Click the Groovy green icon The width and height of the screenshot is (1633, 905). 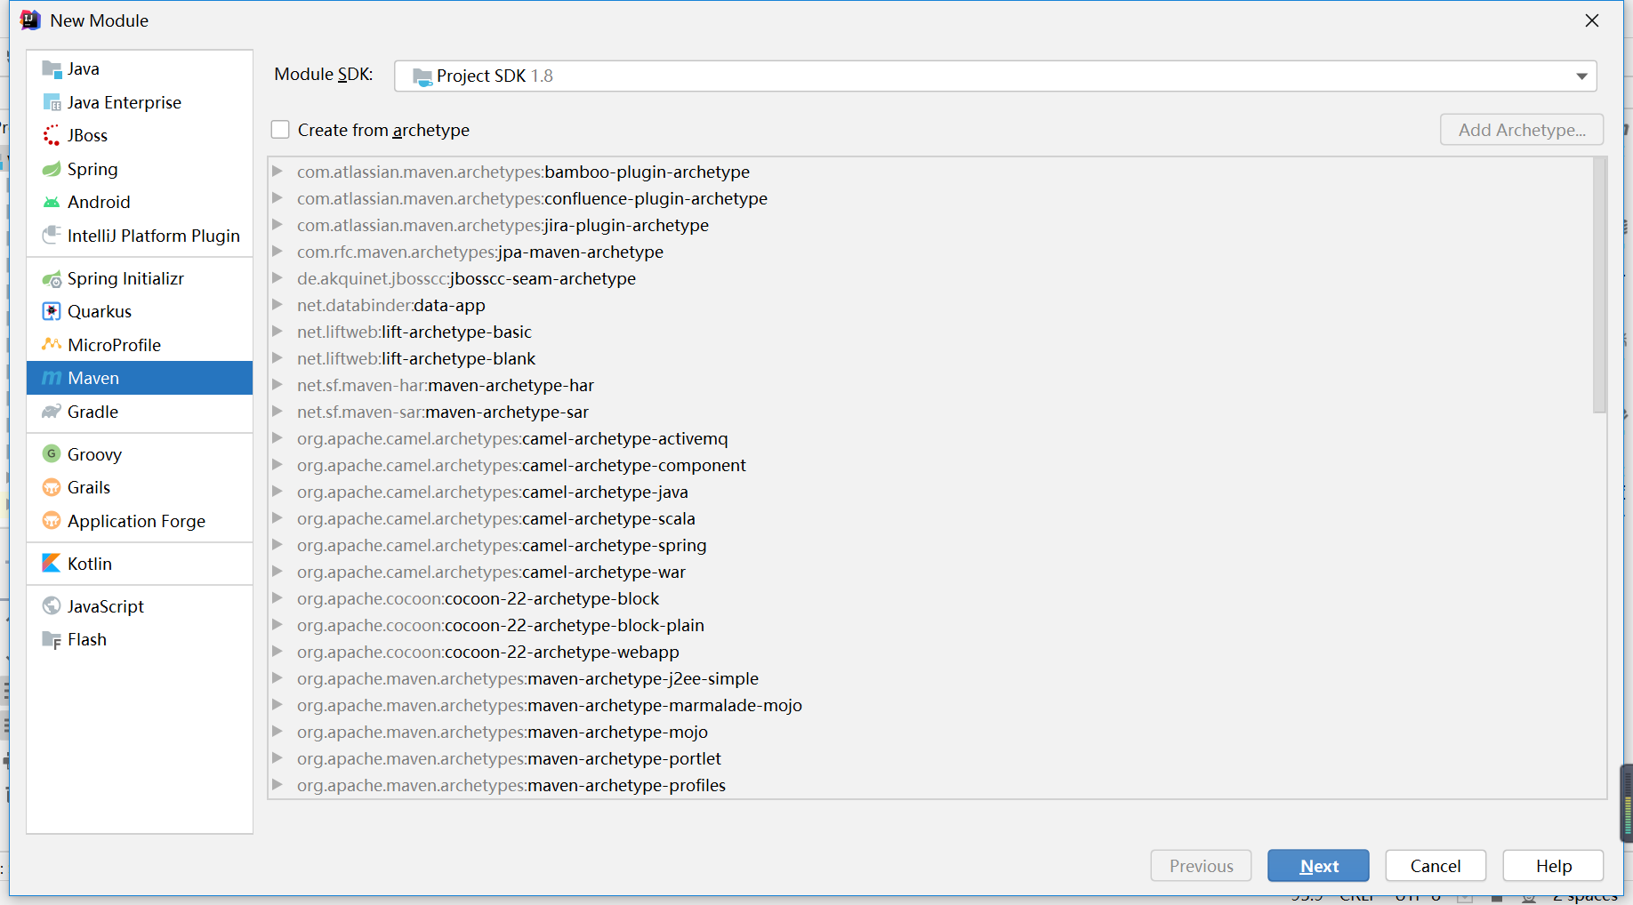52,453
